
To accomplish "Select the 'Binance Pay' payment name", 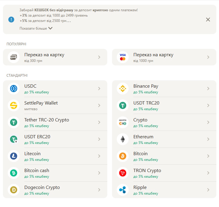I will click(146, 86).
